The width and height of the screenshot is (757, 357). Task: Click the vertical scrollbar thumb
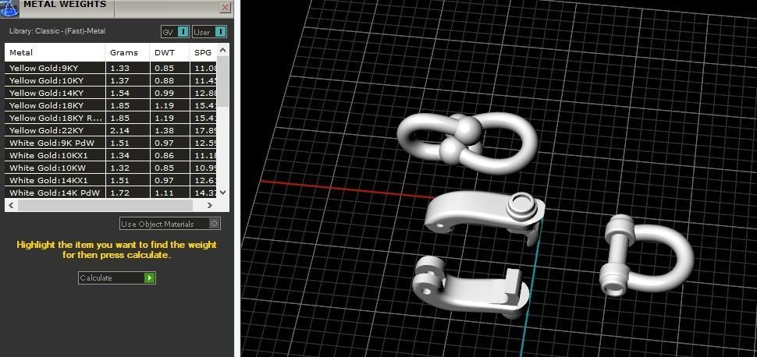point(222,81)
